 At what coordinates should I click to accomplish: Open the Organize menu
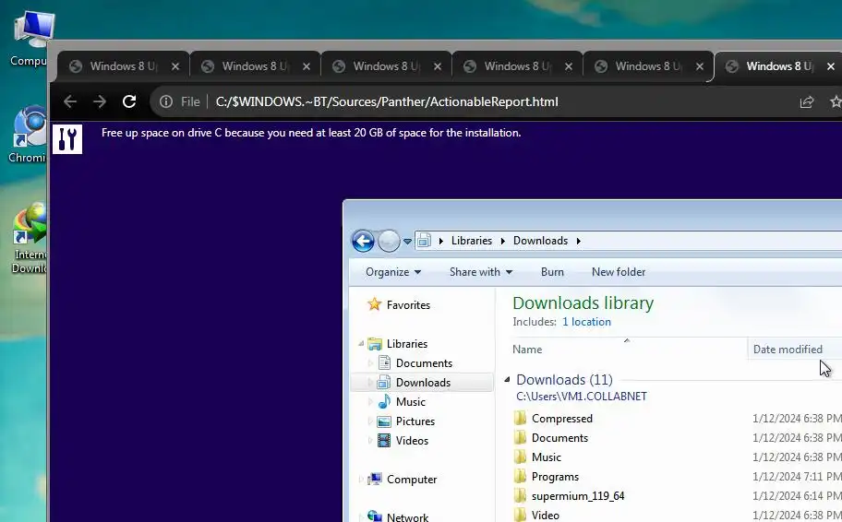393,272
